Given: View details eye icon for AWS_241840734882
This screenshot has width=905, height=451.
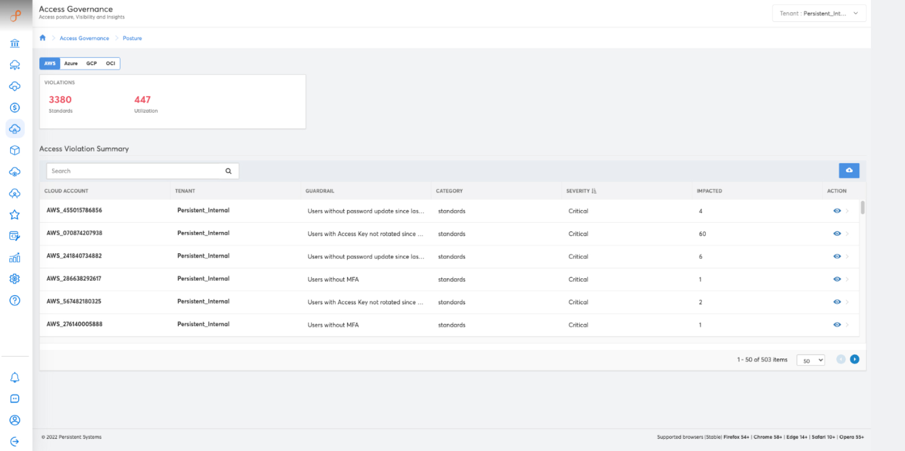Looking at the screenshot, I should point(837,256).
